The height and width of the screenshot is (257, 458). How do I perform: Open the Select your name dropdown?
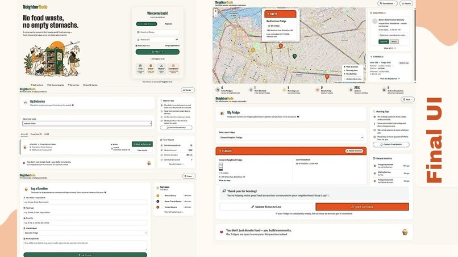(x=87, y=124)
